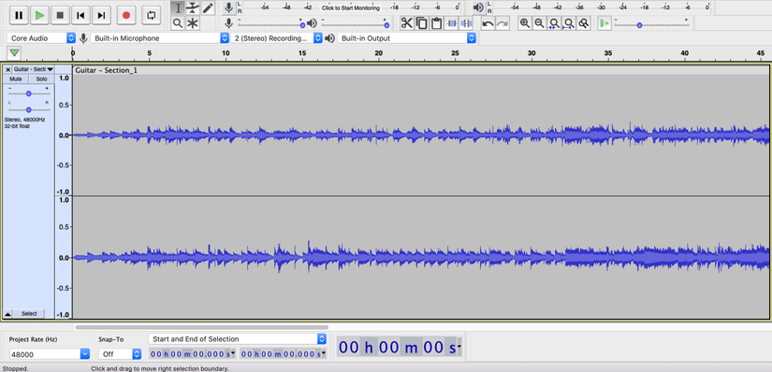Viewport: 772px width, 372px height.
Task: Click the track Select button
Action: 29,314
